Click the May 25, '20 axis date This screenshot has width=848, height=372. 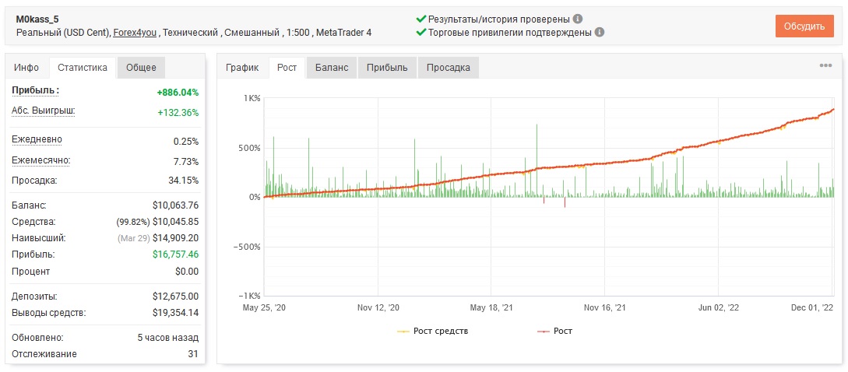[x=264, y=307]
